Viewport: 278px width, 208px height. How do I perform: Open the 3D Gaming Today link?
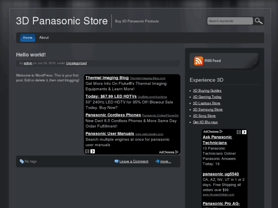(207, 97)
